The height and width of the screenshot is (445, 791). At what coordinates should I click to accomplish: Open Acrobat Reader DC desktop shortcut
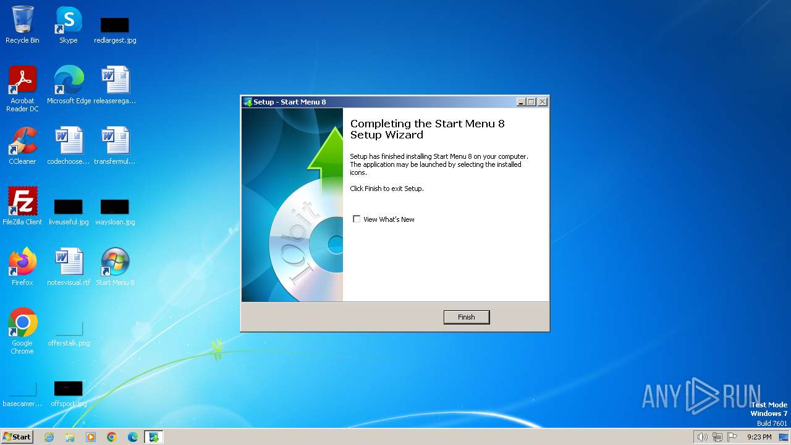pyautogui.click(x=22, y=89)
